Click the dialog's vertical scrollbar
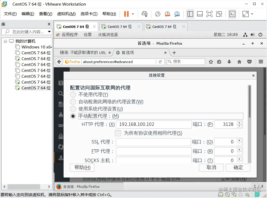 [249, 124]
